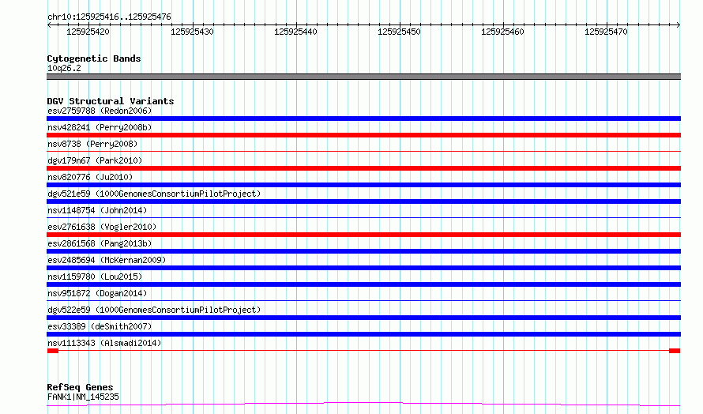703x414 pixels.
Task: Select variant label esv33389 (deSmith2007)
Action: (x=100, y=326)
